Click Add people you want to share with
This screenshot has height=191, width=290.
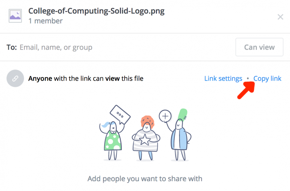click(x=145, y=179)
